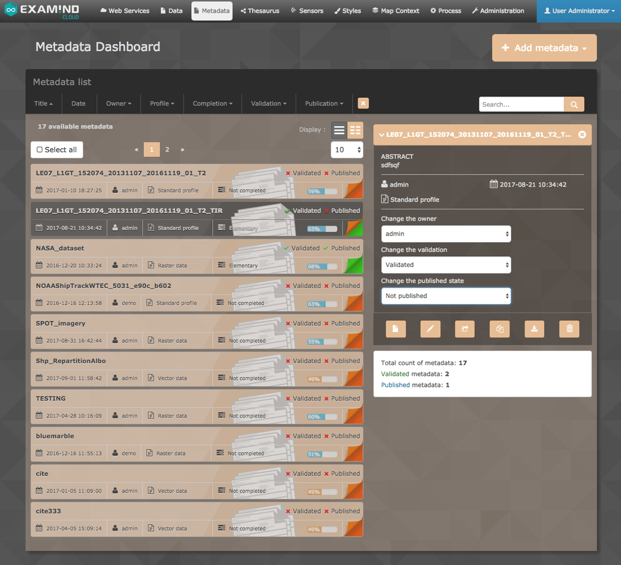Click the trash delete metadata icon
Image resolution: width=621 pixels, height=565 pixels.
click(569, 329)
